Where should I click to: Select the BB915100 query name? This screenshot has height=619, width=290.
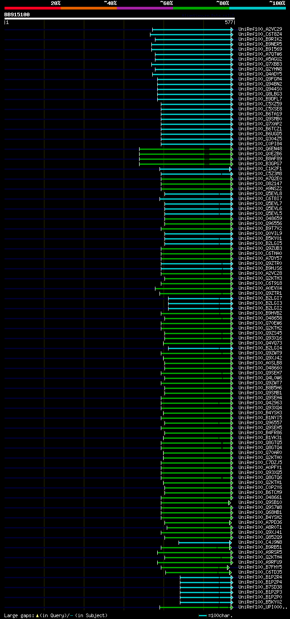[x=17, y=14]
